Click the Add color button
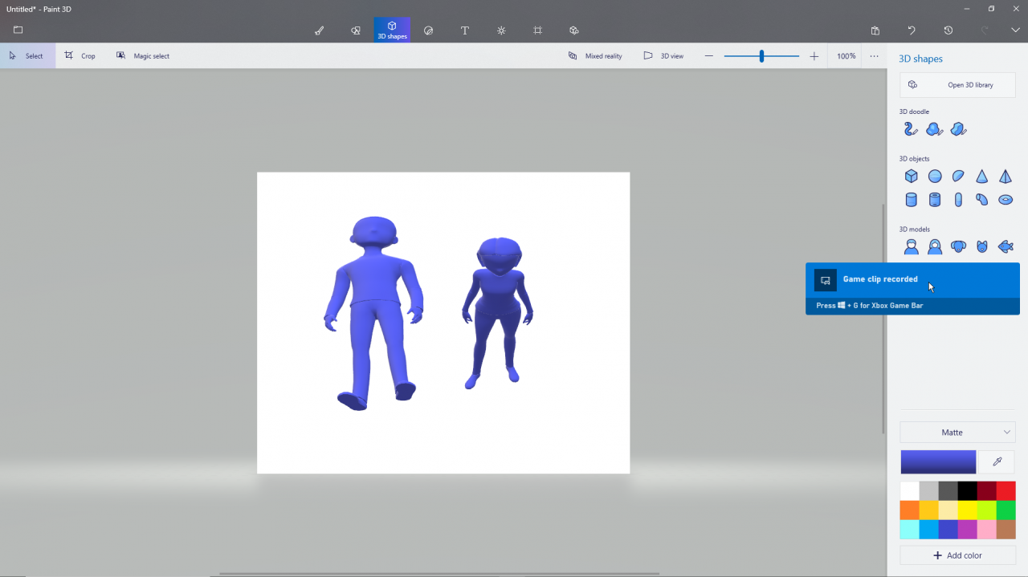This screenshot has height=577, width=1028. coord(957,555)
